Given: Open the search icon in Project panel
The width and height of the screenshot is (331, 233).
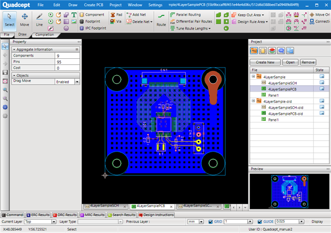Looking at the screenshot, I should click(x=281, y=51).
